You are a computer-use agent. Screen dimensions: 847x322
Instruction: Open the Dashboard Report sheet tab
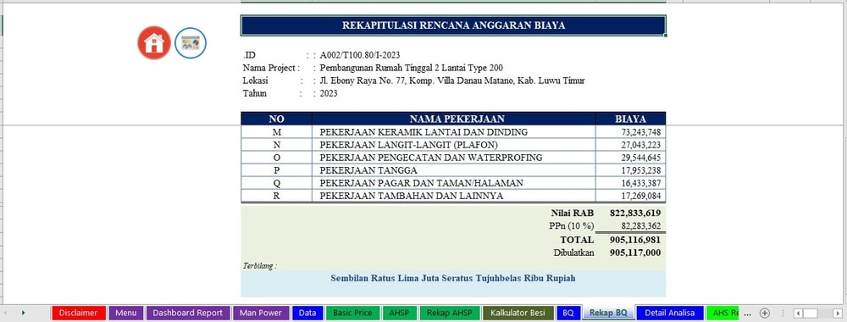[x=187, y=313]
